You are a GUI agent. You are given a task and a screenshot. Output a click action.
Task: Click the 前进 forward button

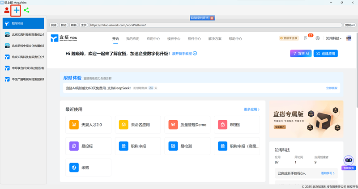click(64, 25)
